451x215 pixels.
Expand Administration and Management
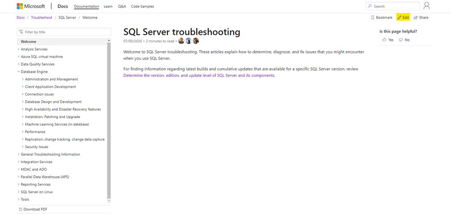(x=23, y=79)
